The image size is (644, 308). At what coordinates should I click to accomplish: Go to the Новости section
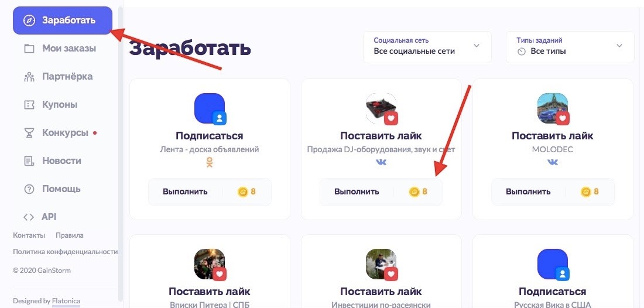click(x=62, y=161)
